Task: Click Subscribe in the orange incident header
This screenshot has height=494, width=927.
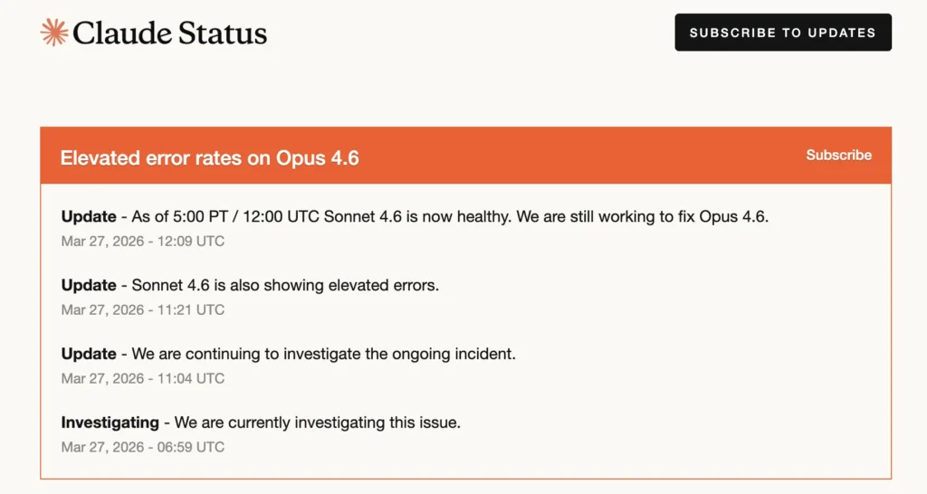Action: click(x=838, y=155)
